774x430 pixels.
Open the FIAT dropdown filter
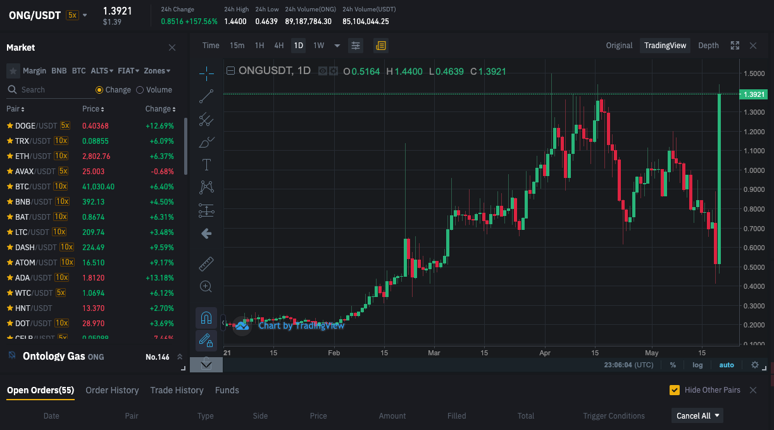click(128, 71)
